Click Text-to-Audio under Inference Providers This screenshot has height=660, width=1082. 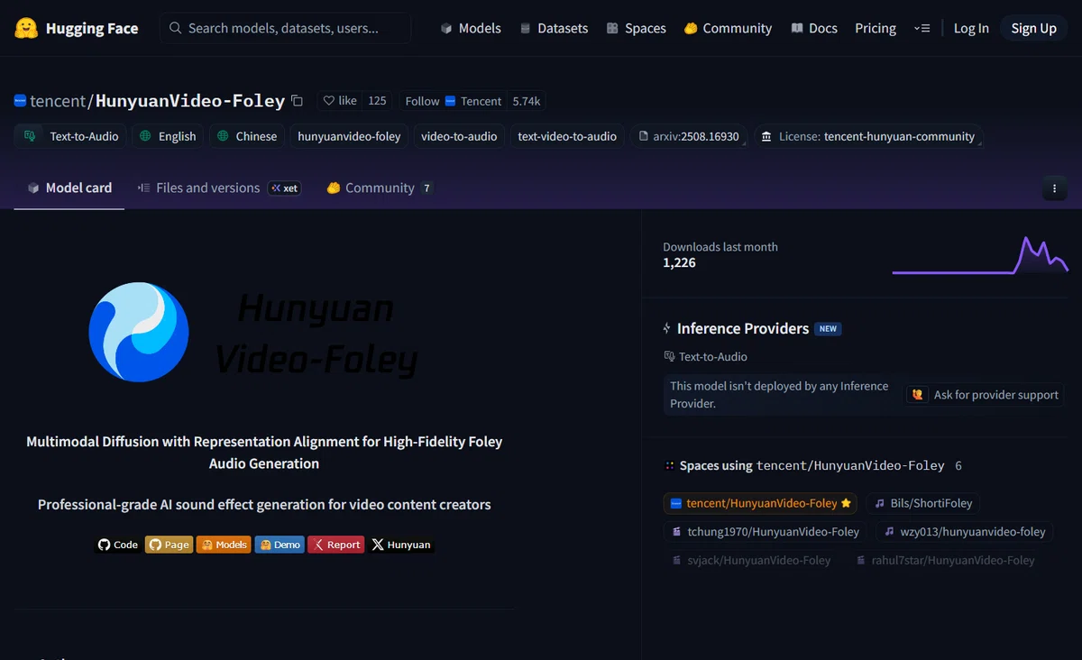pos(705,356)
